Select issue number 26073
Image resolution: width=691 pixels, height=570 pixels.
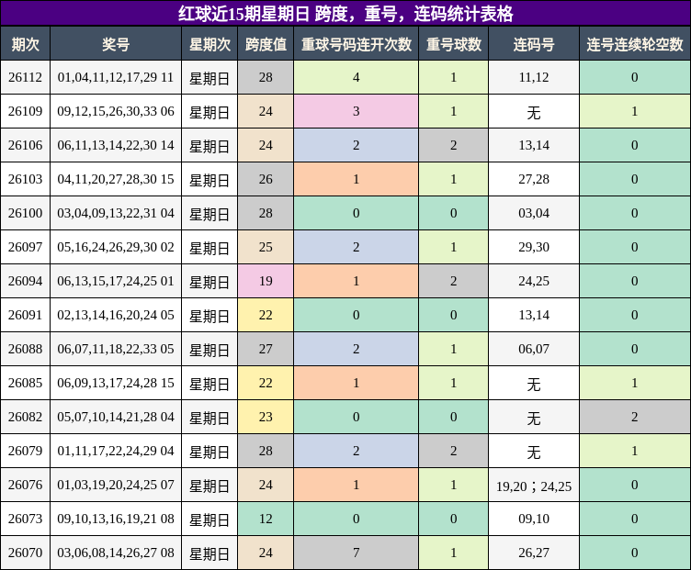tap(25, 519)
